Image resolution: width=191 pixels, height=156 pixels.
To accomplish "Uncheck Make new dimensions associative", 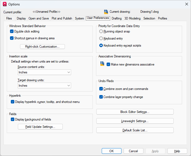I will [x=108, y=64].
